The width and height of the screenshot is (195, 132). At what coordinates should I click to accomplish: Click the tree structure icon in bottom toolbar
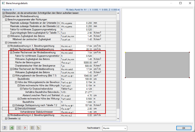coord(38,128)
